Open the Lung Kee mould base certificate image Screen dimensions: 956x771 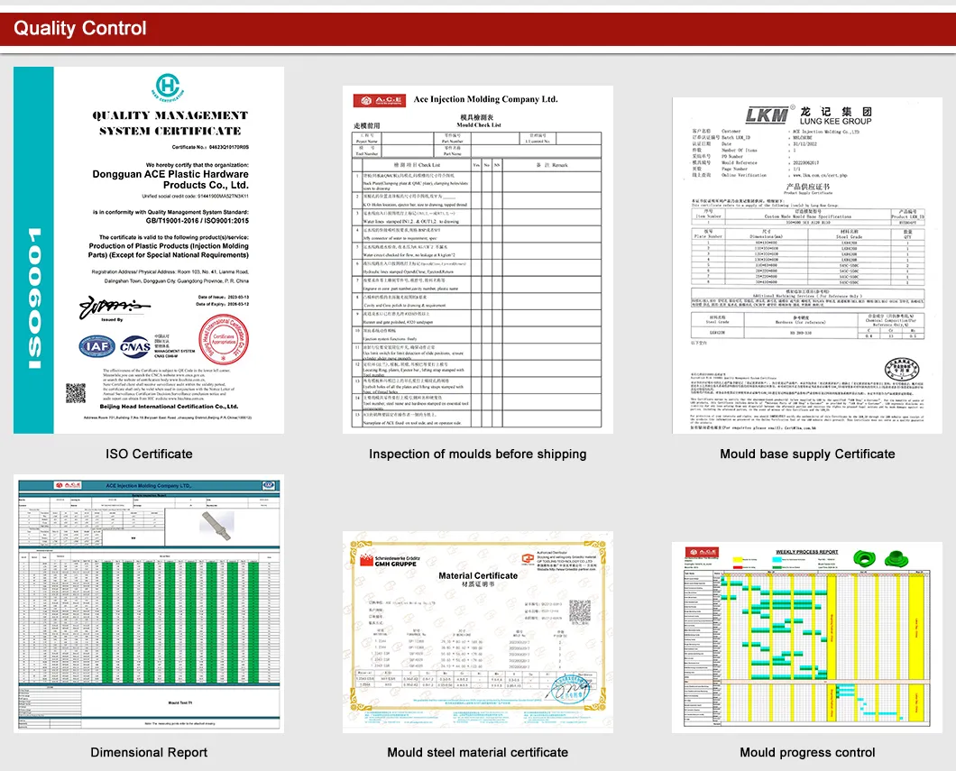(x=807, y=262)
